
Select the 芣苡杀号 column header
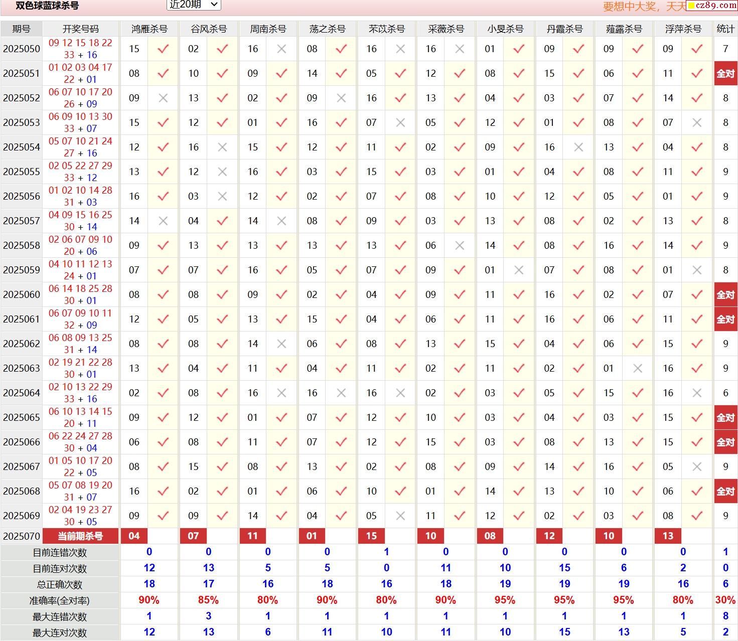[x=386, y=29]
